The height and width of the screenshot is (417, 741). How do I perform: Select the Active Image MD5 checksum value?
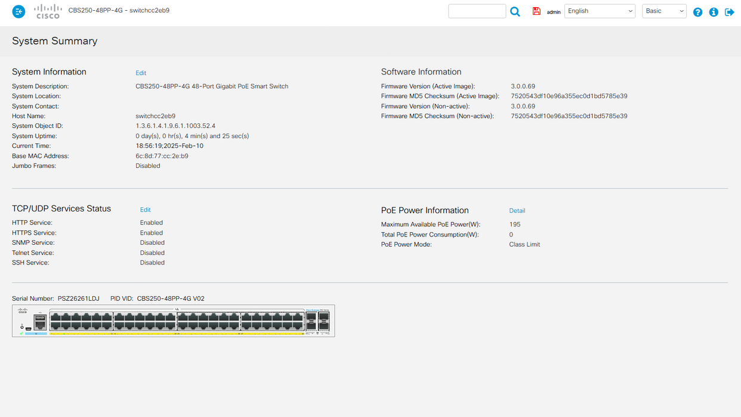pyautogui.click(x=569, y=97)
